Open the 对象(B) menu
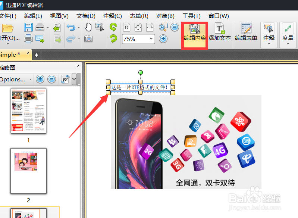This screenshot has width=298, height=218. [x=165, y=16]
